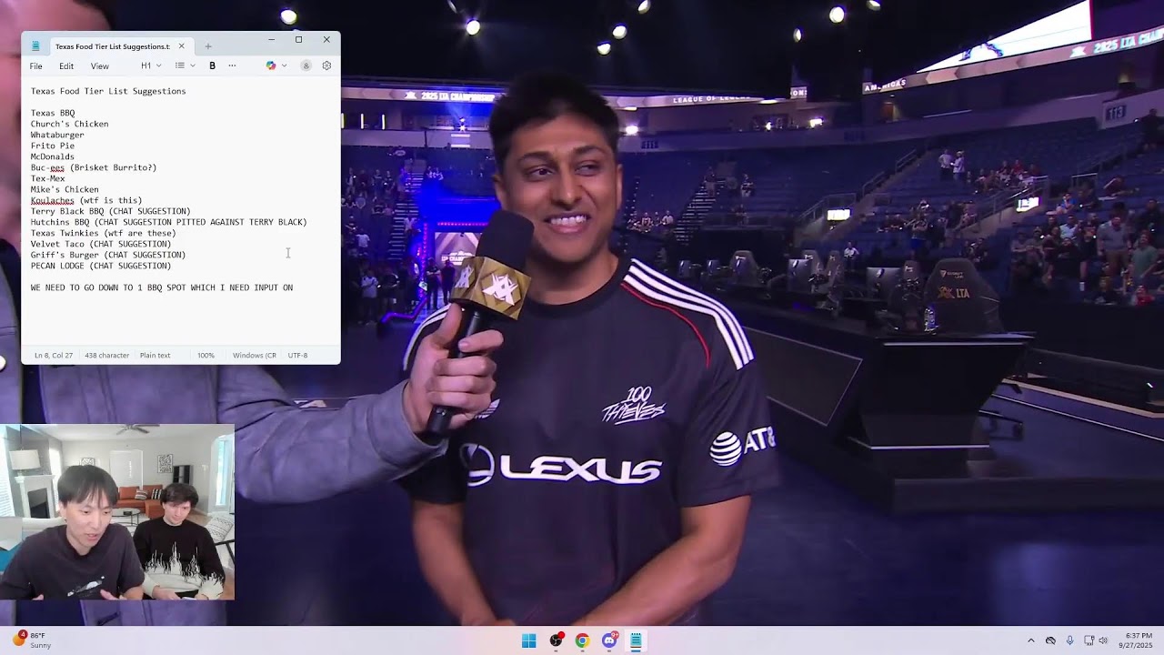Click the Windows (CR line ending indicator
This screenshot has height=655, width=1164.
click(255, 356)
